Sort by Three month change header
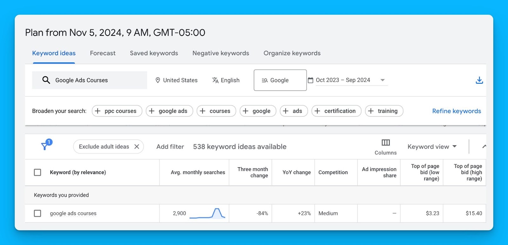The image size is (508, 245). pos(253,172)
